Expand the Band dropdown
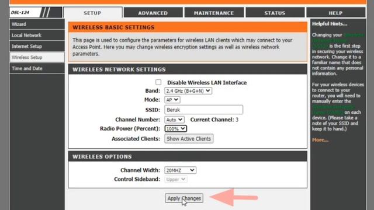The image size is (374, 210). click(x=188, y=91)
